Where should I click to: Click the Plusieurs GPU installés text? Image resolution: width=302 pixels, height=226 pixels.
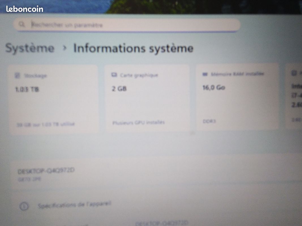pos(138,122)
